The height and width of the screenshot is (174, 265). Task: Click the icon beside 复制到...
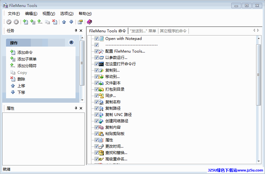[x=101, y=70]
